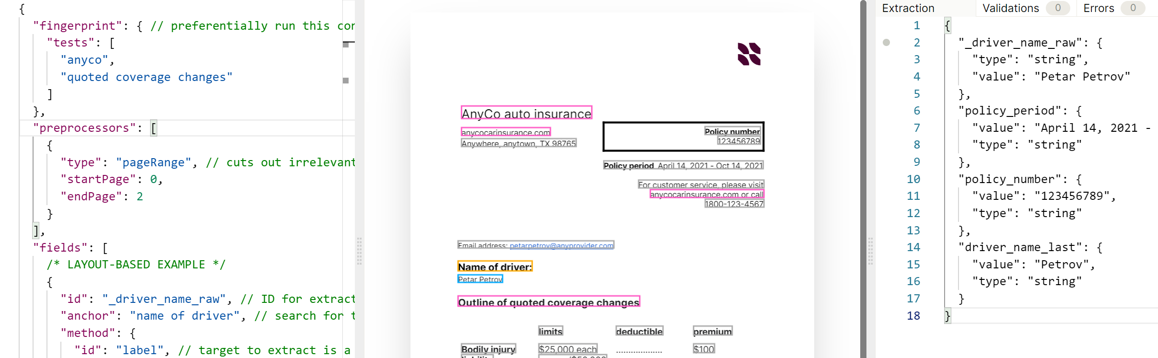
Task: Click the document pane vertical scrollbar
Action: (863, 179)
